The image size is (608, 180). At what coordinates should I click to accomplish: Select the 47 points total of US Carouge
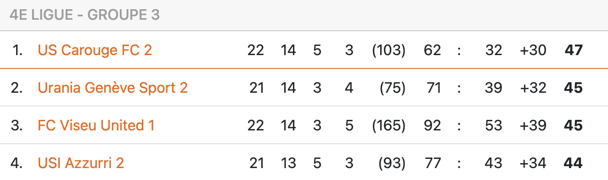point(573,50)
